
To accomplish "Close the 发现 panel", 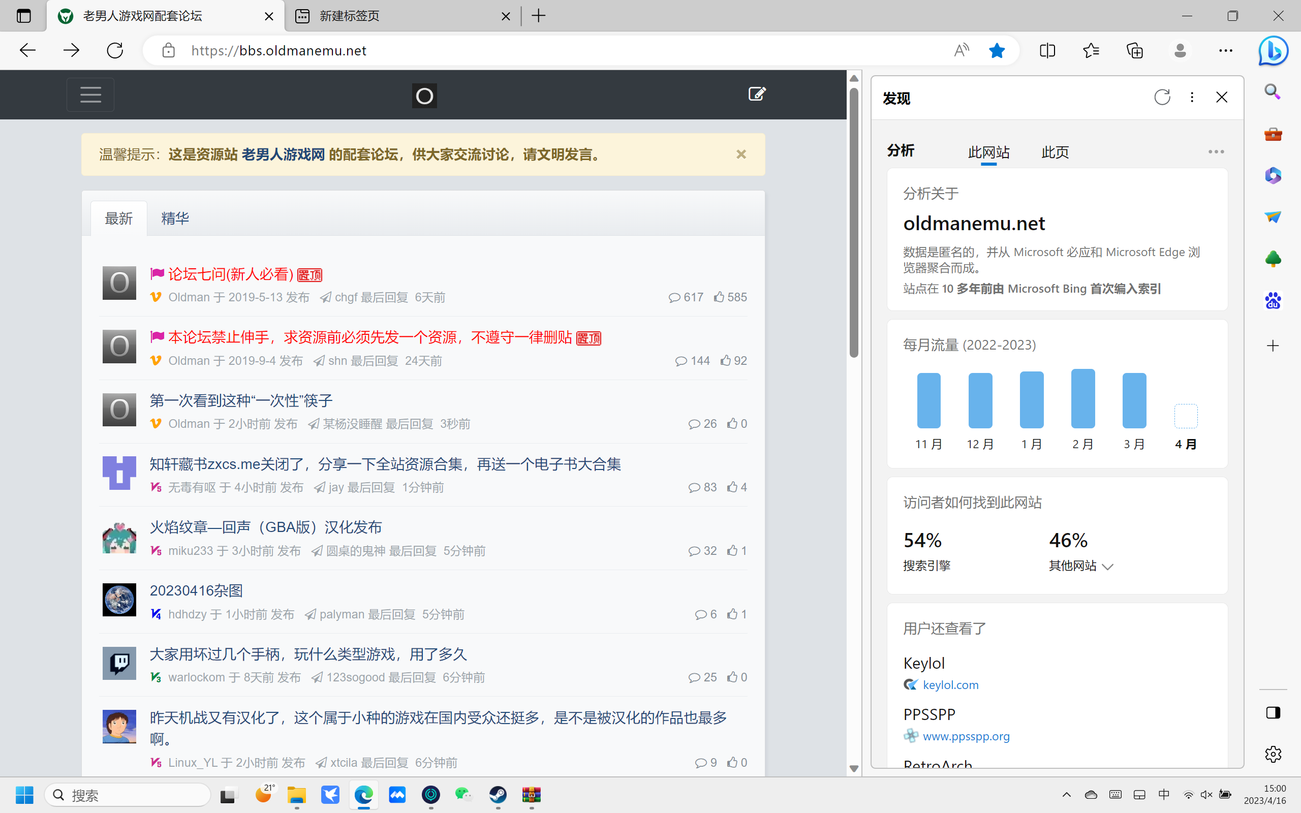I will pos(1221,98).
